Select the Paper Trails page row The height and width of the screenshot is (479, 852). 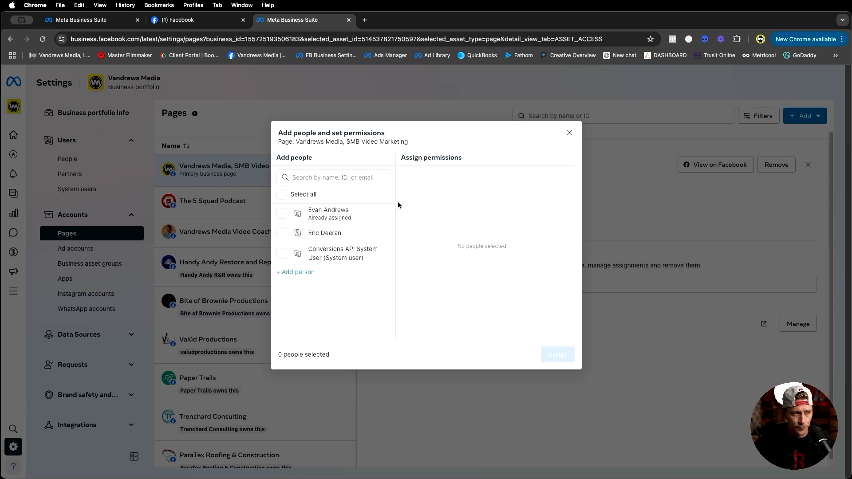click(255, 384)
